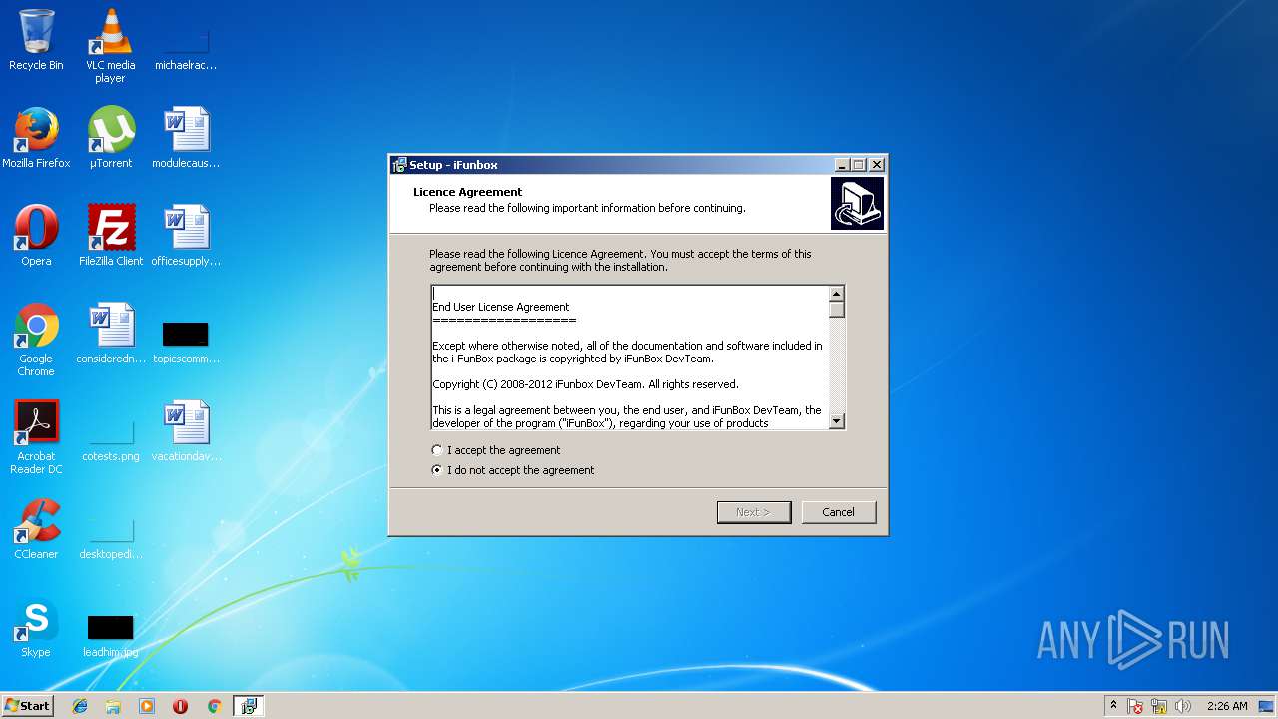1278x719 pixels.
Task: Open Acrobat Reader DC shortcut
Action: 36,437
